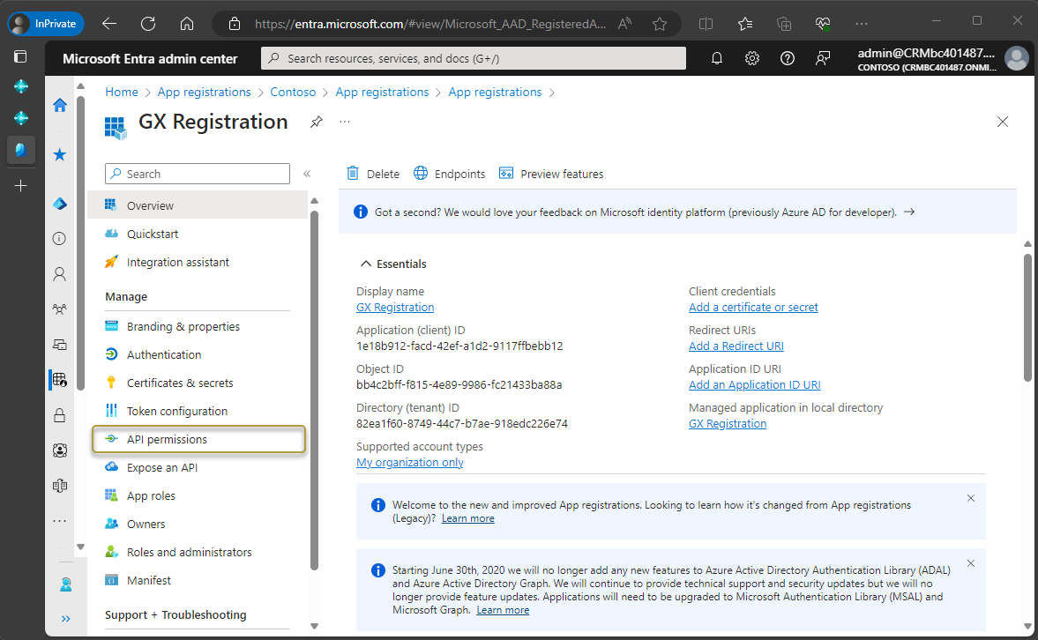This screenshot has width=1038, height=640.
Task: Click the notifications bell icon
Action: pyautogui.click(x=717, y=58)
